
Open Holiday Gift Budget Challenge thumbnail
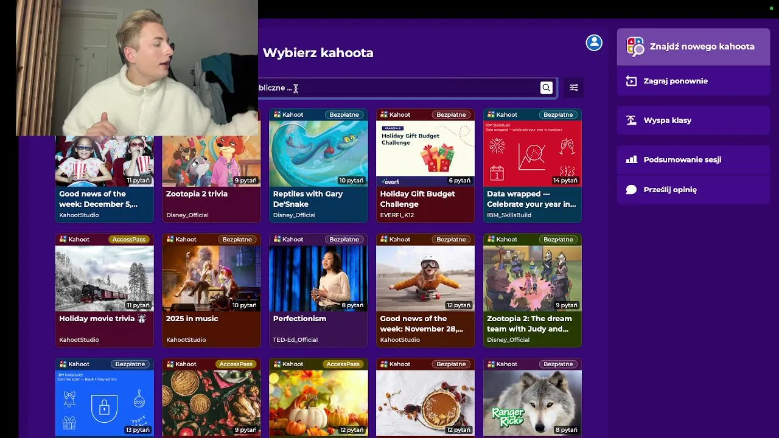point(425,153)
